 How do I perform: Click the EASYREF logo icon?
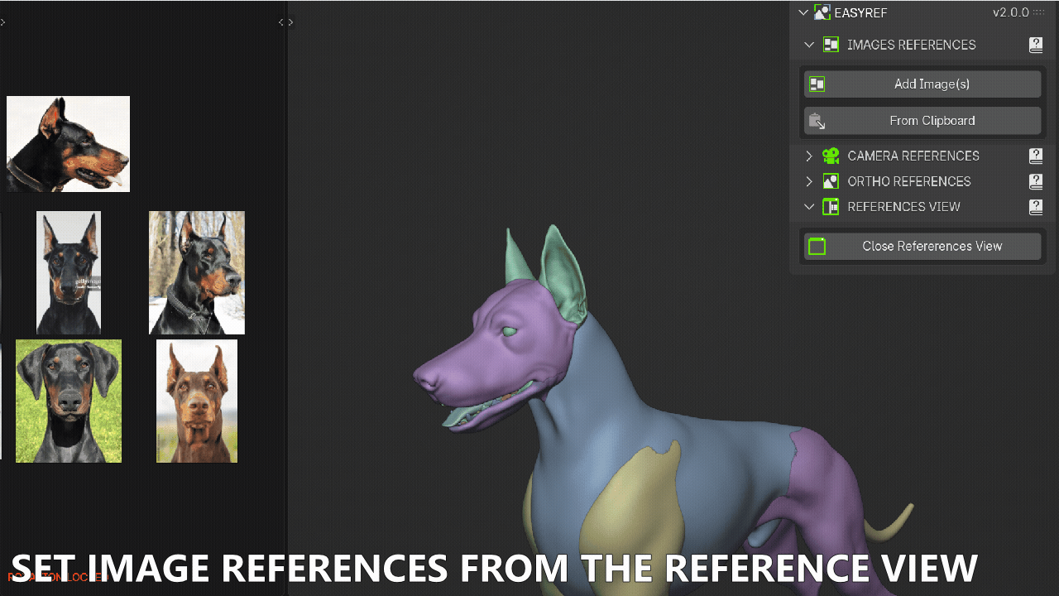point(822,12)
